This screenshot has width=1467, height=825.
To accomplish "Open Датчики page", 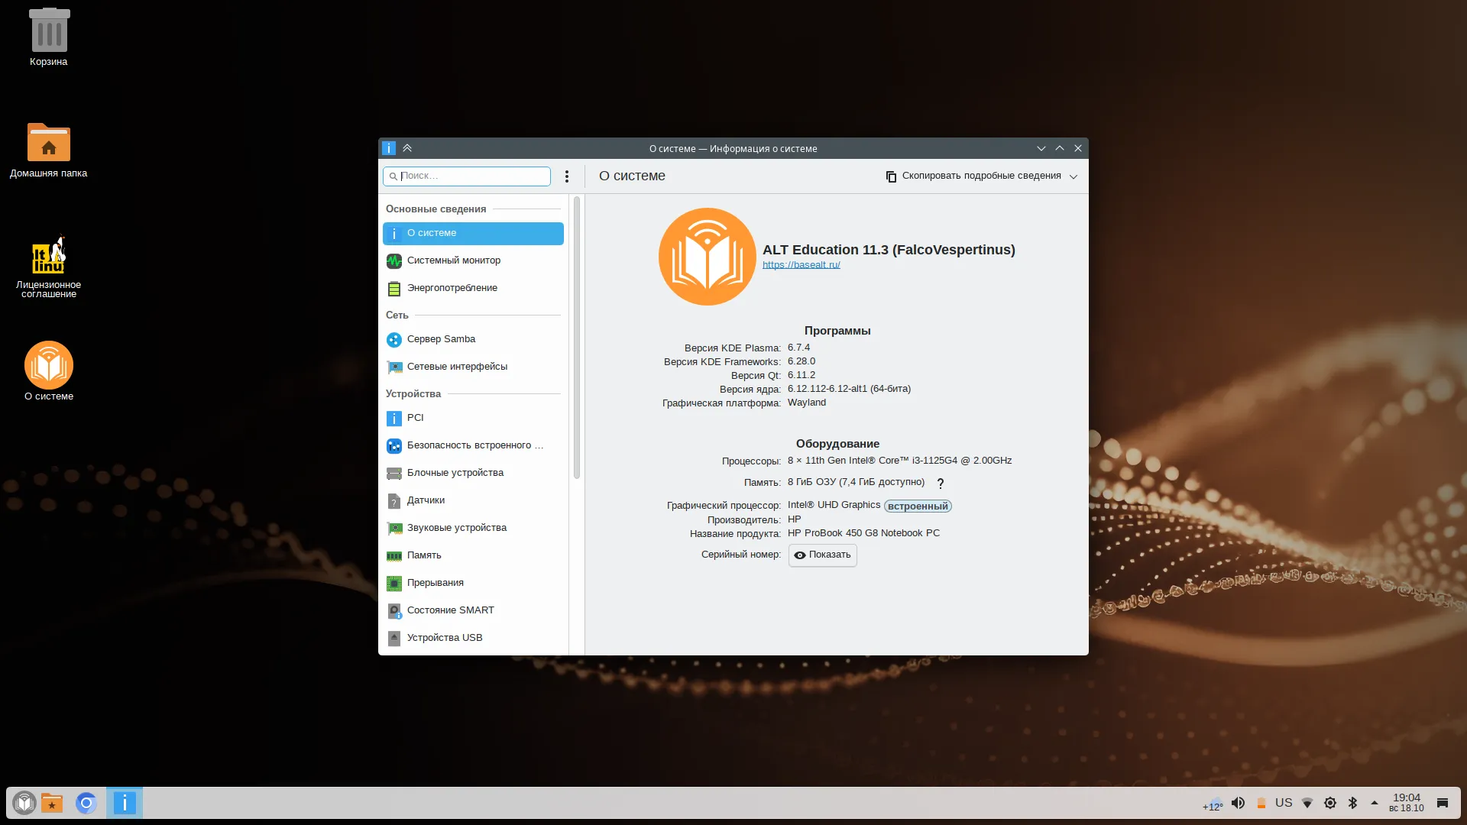I will (473, 500).
